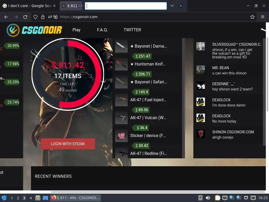Click SHINON chat avatar

click(200, 134)
